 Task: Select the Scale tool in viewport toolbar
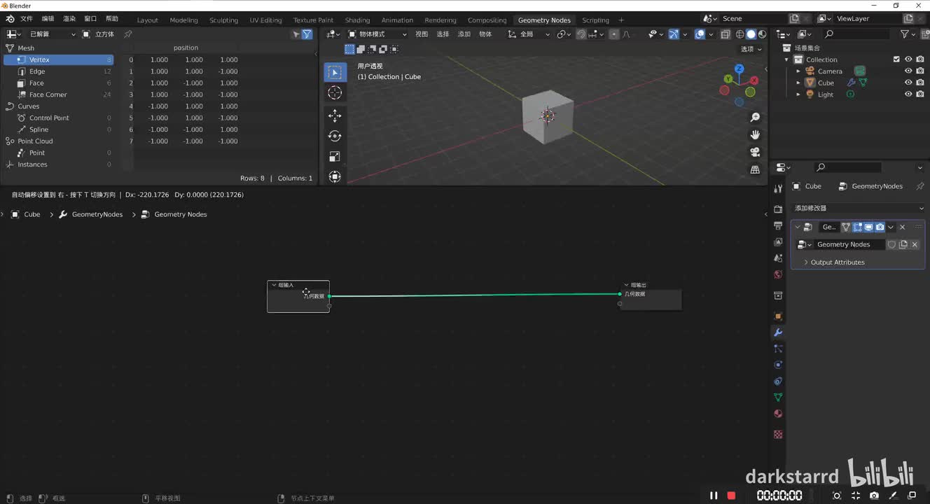coord(335,157)
